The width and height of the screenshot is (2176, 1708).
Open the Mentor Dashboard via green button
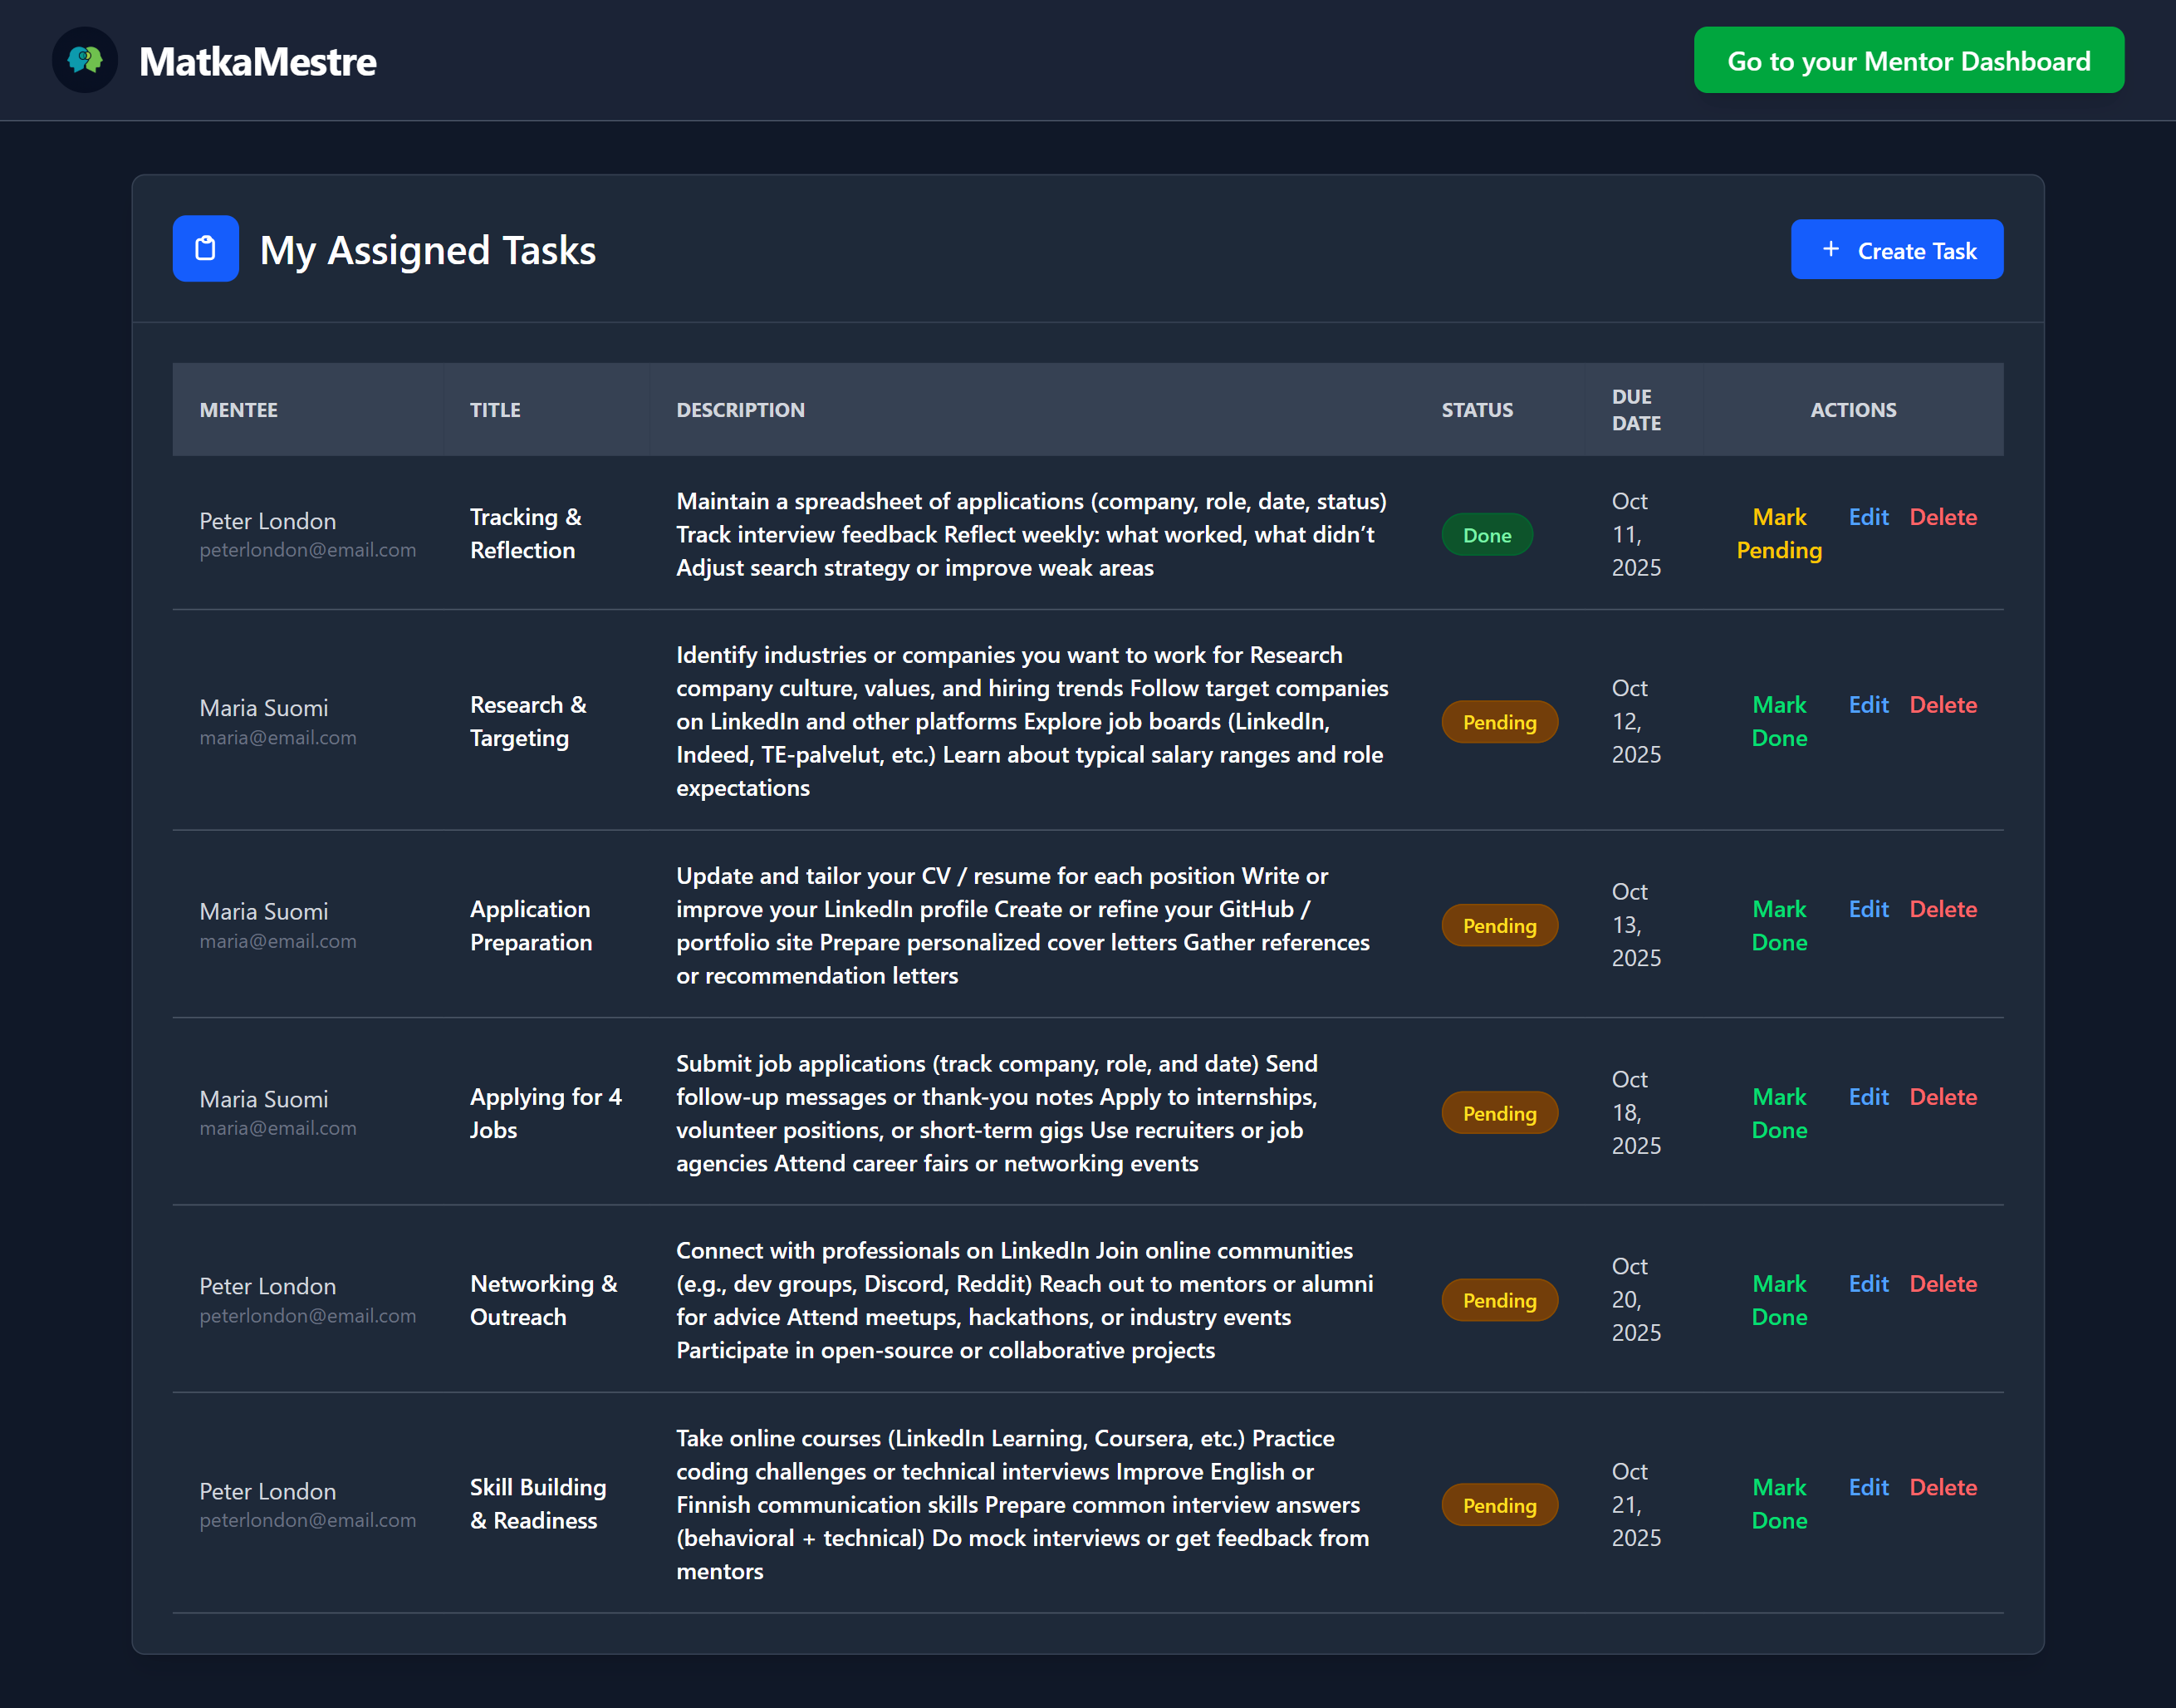point(1907,60)
